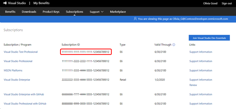Viewport: 236px width, 109px height.
Task: Open Support Information for Enterprise with GitHub
Action: [x=201, y=95]
